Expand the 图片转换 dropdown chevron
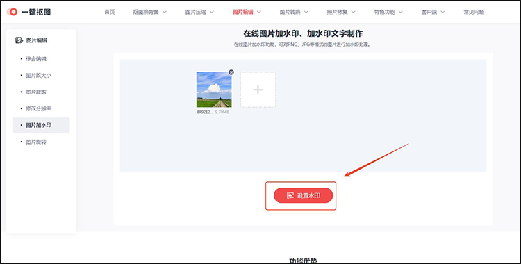This screenshot has height=264, width=521. (306, 12)
